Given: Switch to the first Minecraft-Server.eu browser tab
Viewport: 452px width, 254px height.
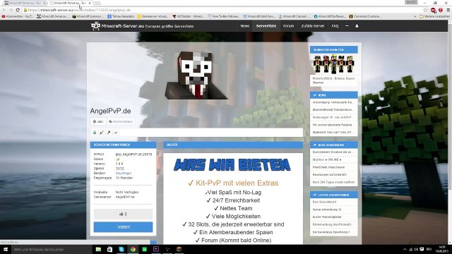Looking at the screenshot, I should click(25, 3).
